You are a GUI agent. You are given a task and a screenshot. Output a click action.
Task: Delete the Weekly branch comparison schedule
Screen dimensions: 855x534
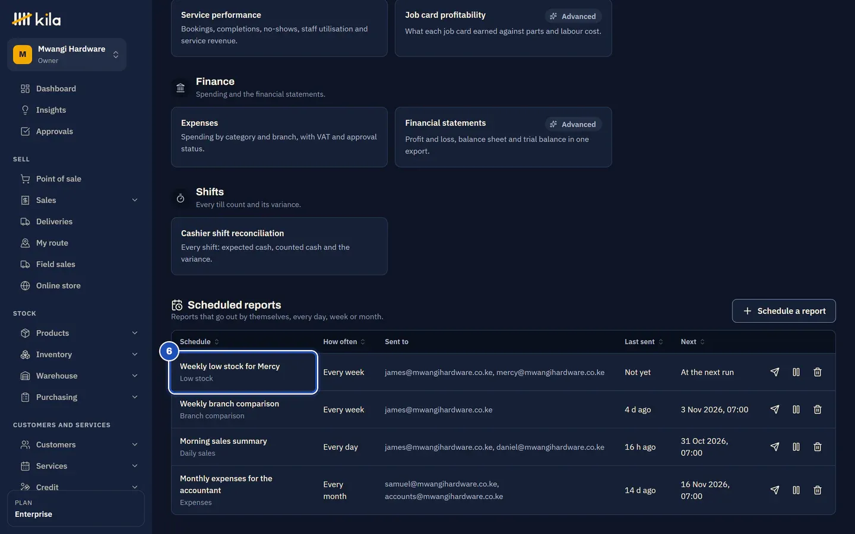click(818, 409)
